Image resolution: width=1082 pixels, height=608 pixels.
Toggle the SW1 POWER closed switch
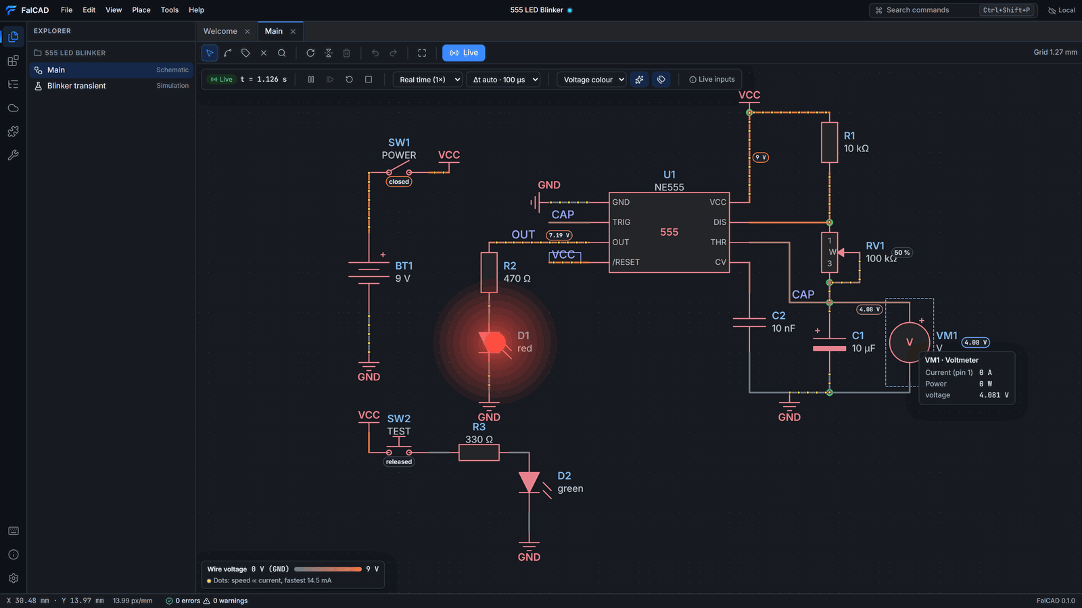[x=399, y=172]
